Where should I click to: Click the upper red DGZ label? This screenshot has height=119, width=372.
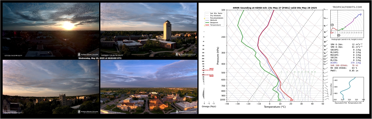point(211,69)
